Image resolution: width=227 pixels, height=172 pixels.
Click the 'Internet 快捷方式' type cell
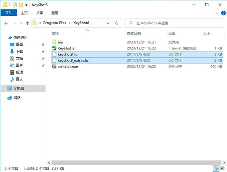click(182, 48)
